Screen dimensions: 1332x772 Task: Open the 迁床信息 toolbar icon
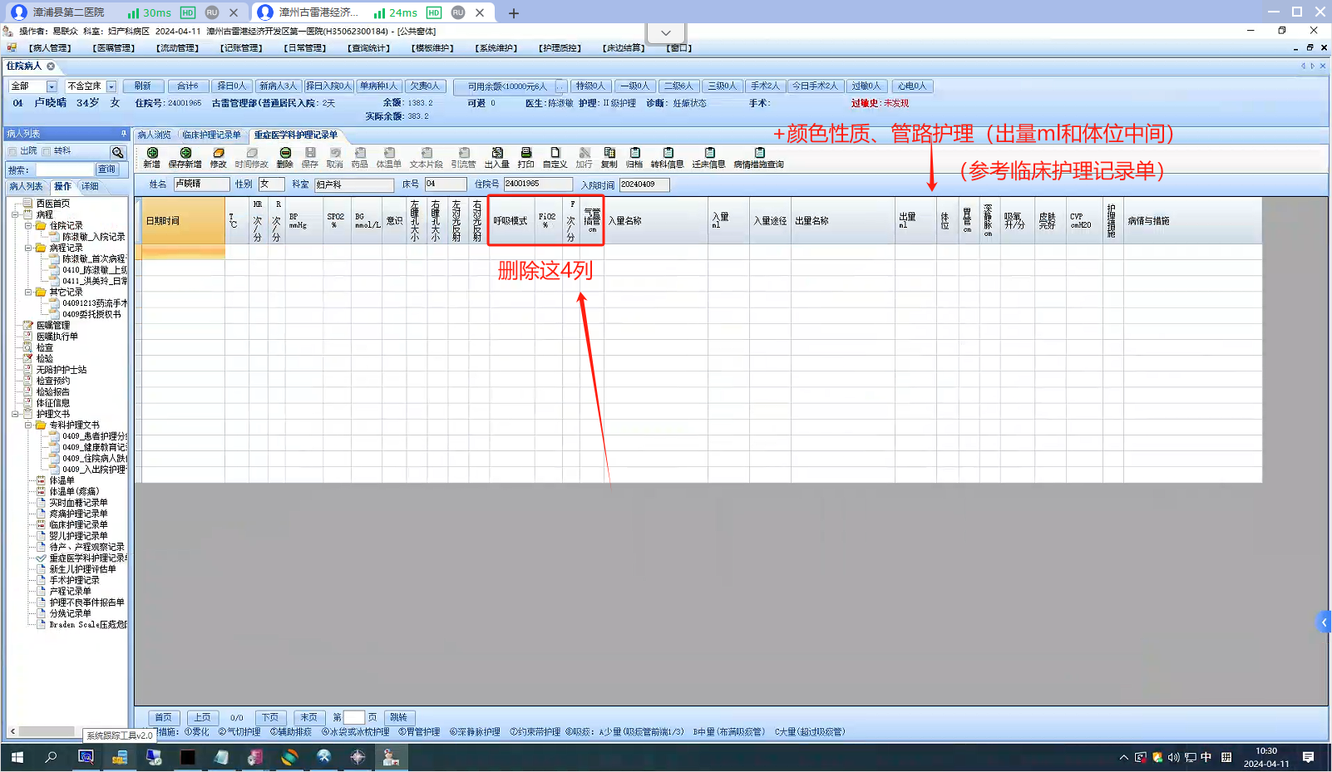coord(709,158)
